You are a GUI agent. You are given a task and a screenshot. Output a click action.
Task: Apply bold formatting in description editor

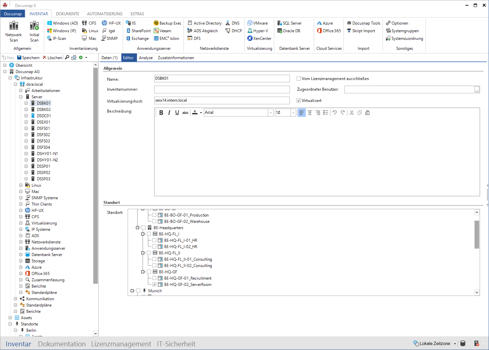coord(161,113)
